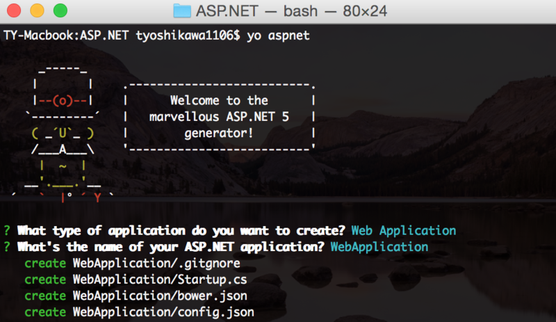Click the 'marvellous ASP.NET 5' line
The width and height of the screenshot is (556, 322).
click(219, 117)
